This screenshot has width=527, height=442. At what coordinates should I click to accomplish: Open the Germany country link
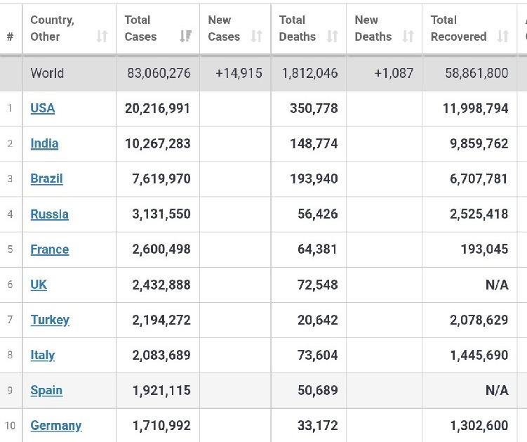[55, 425]
